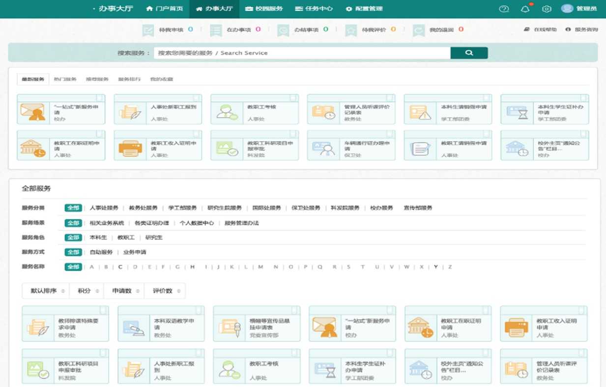Select the 最新服务 tab
This screenshot has width=606, height=387.
[x=33, y=79]
